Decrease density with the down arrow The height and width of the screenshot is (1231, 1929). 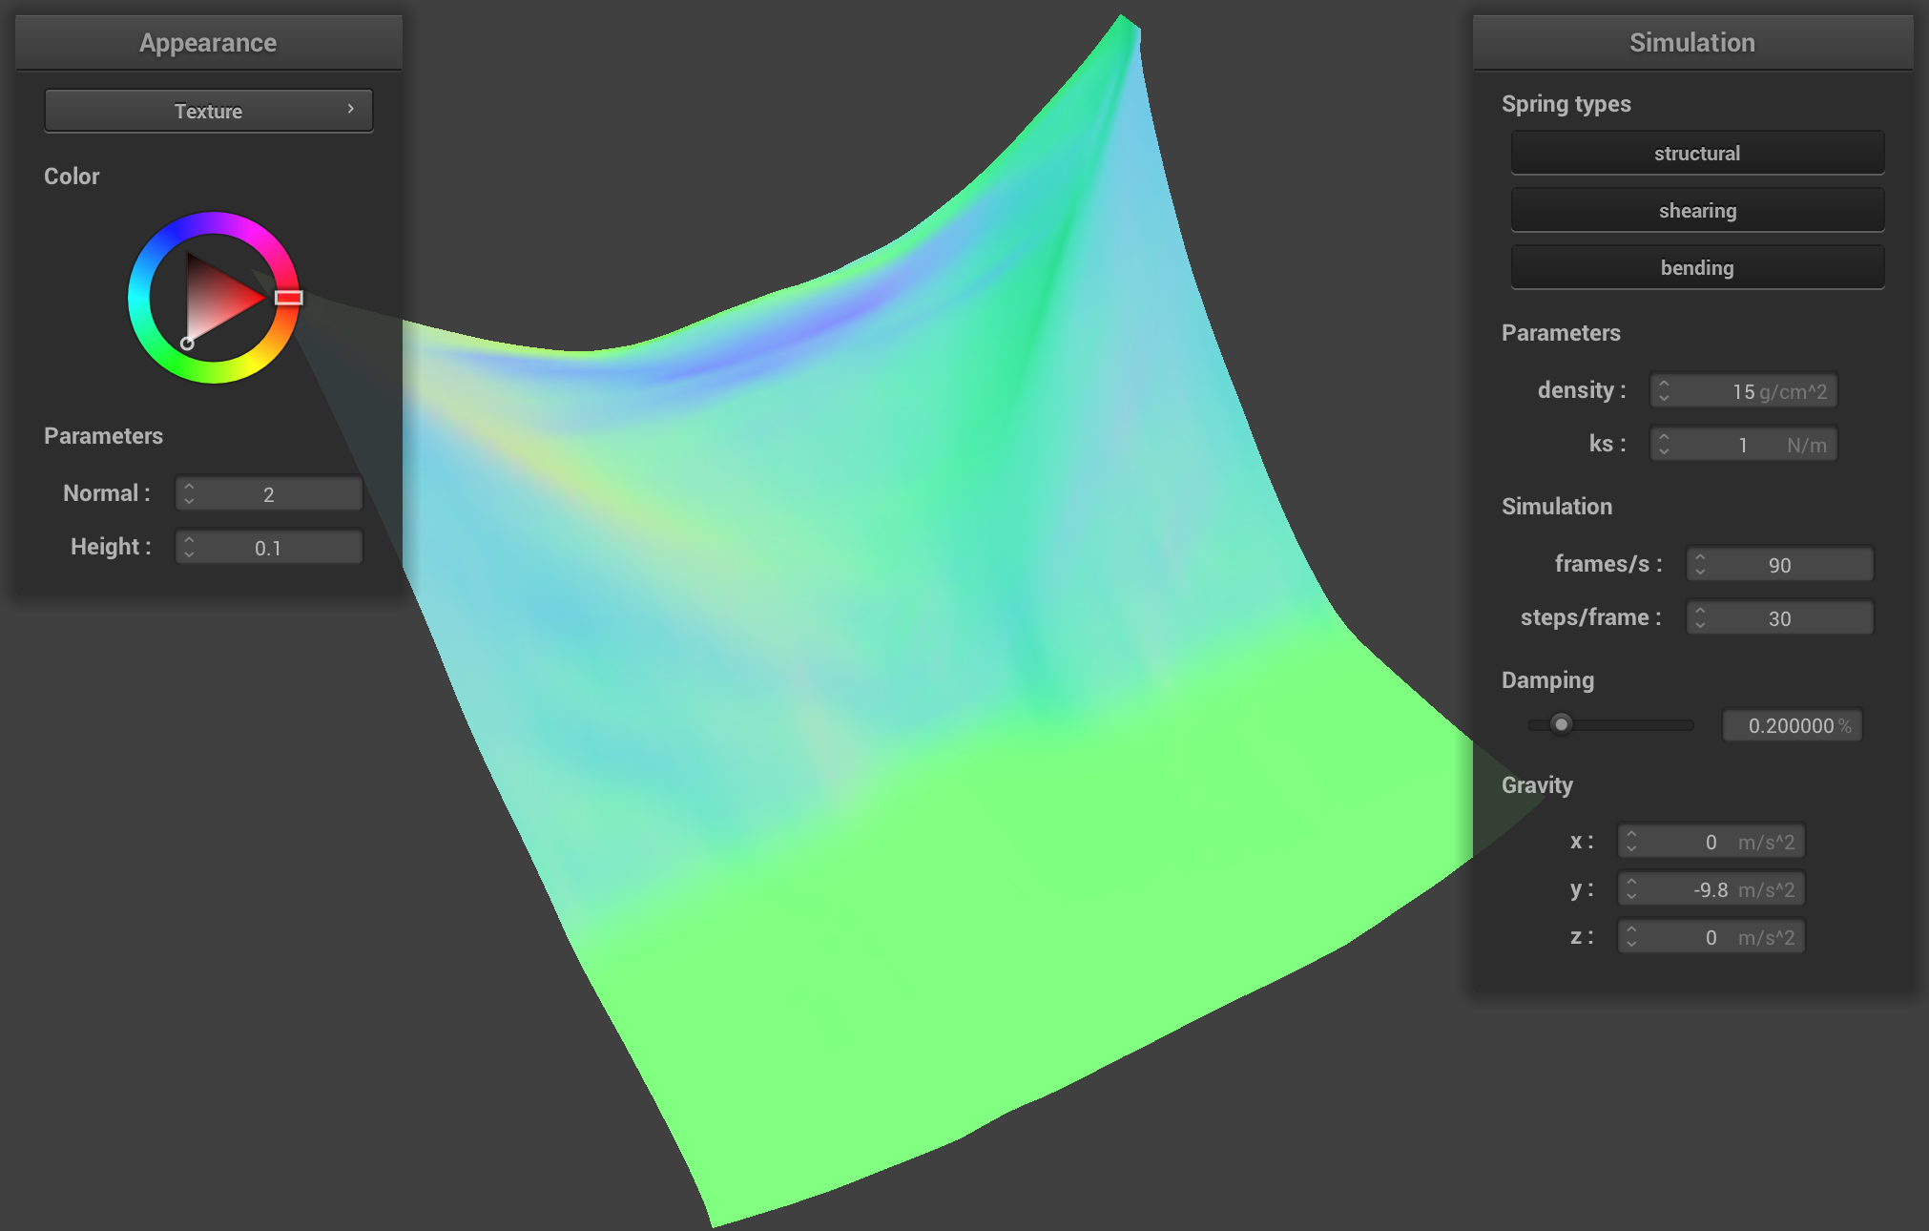tap(1664, 398)
